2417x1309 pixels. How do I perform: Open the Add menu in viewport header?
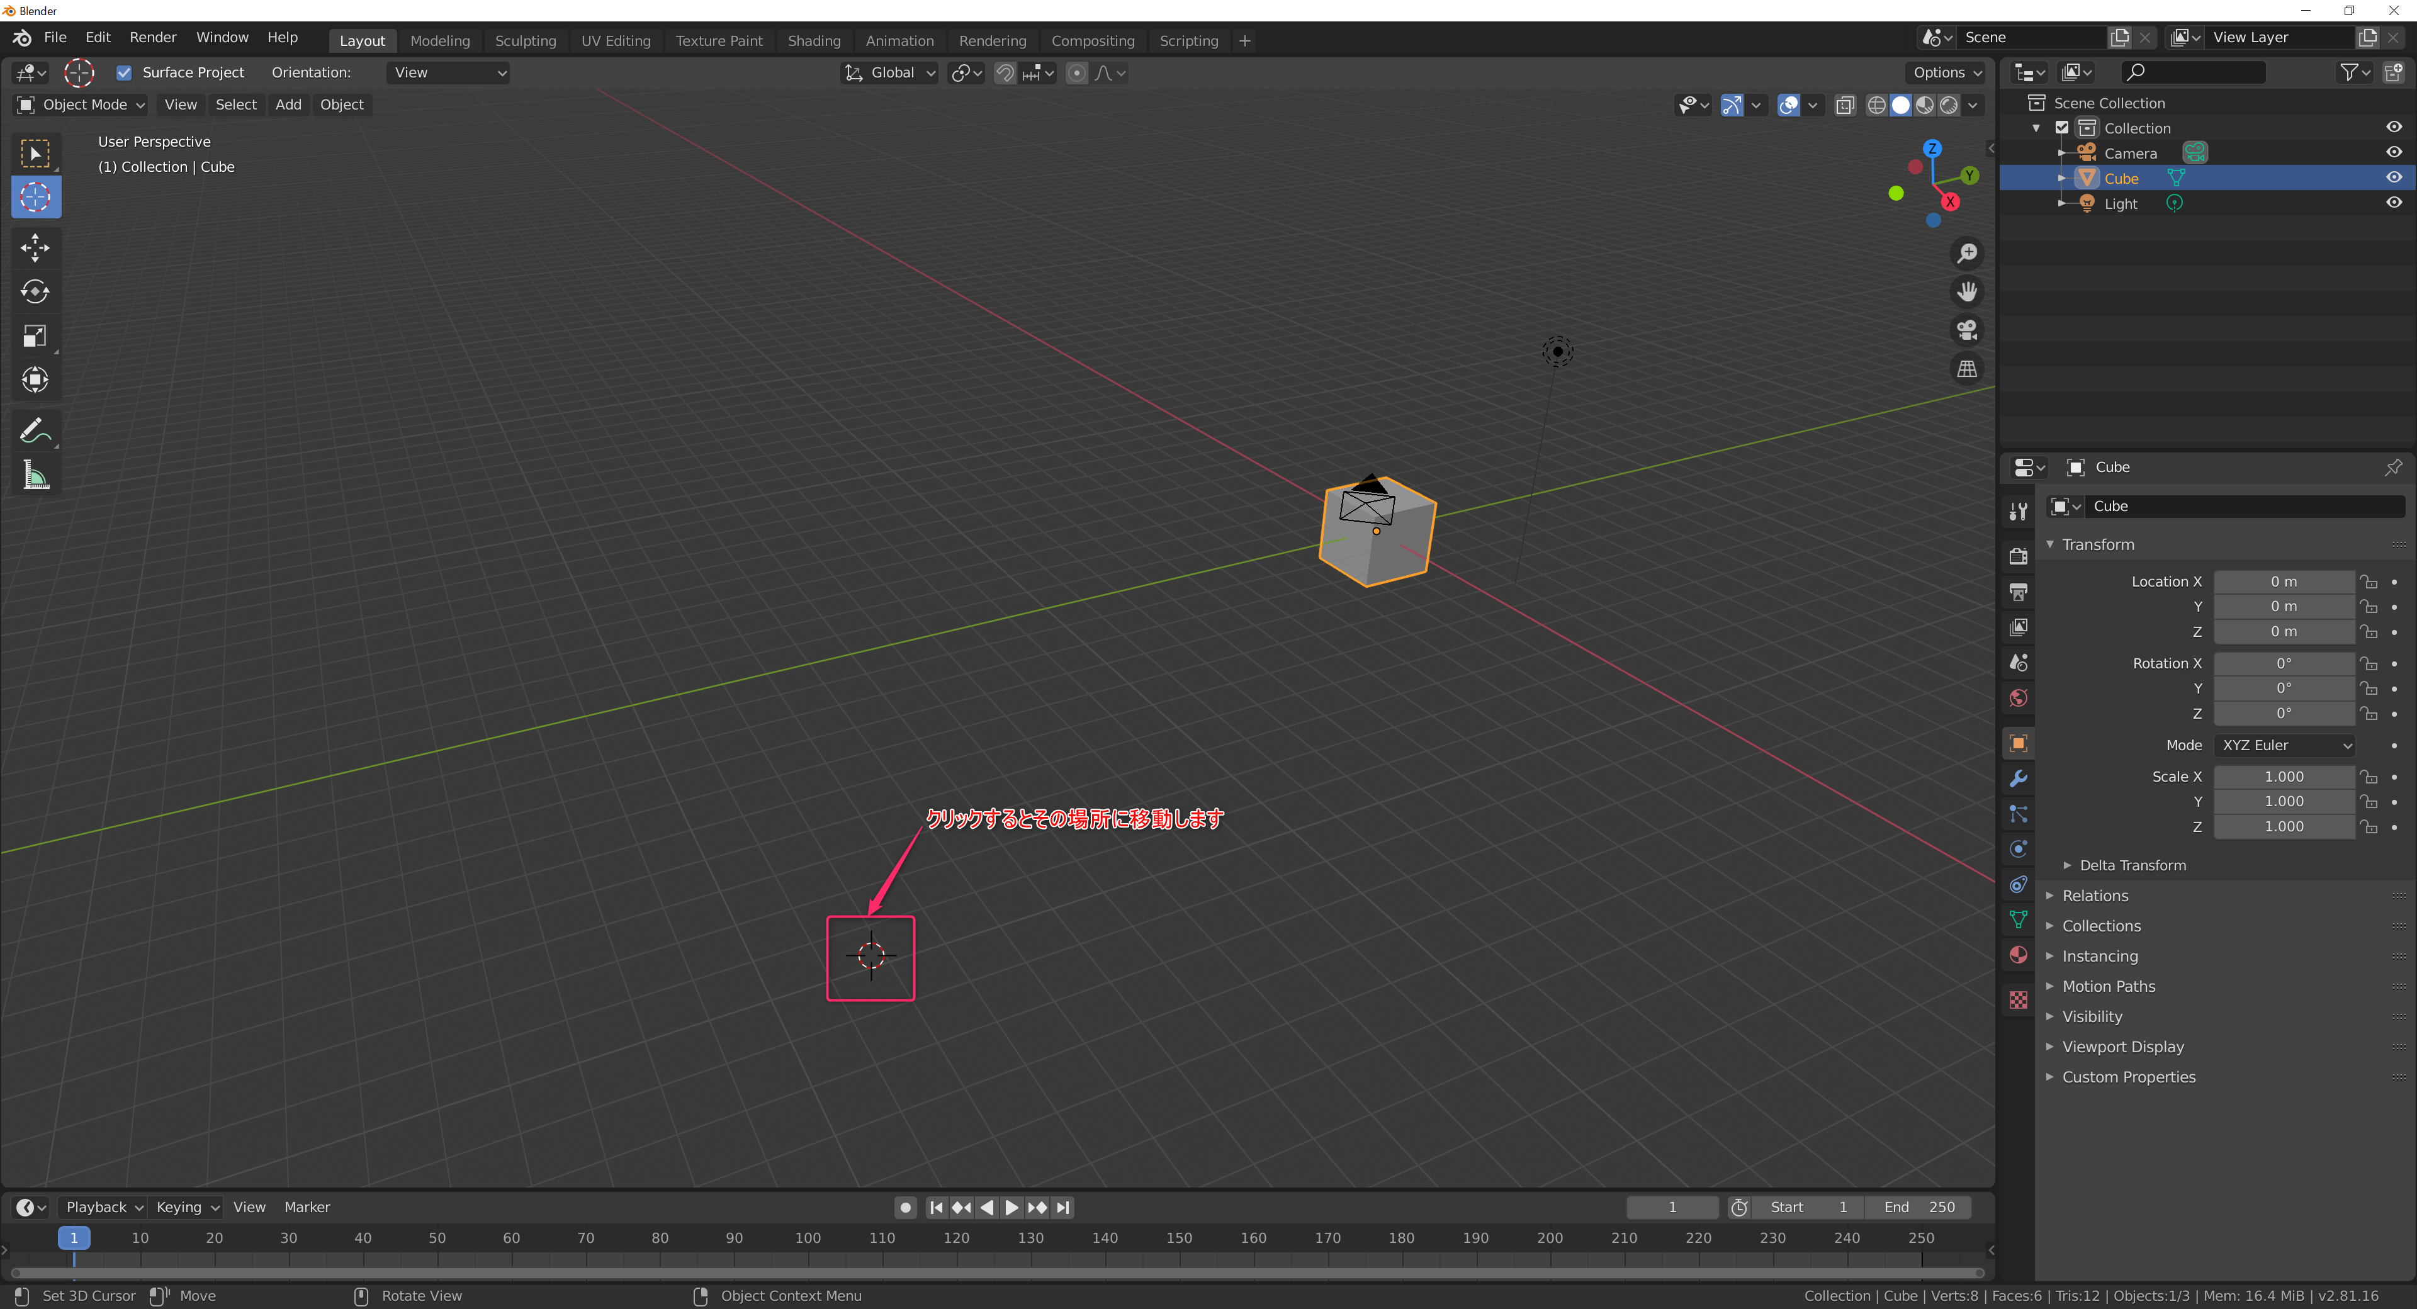pyautogui.click(x=288, y=105)
